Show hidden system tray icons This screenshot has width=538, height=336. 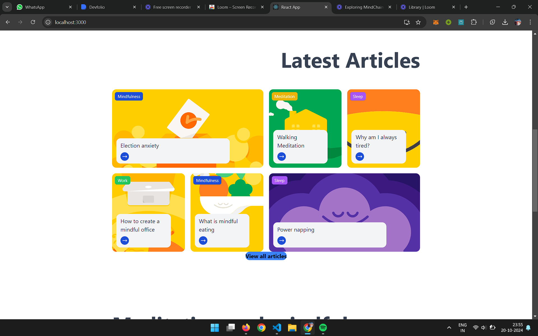[449, 328]
